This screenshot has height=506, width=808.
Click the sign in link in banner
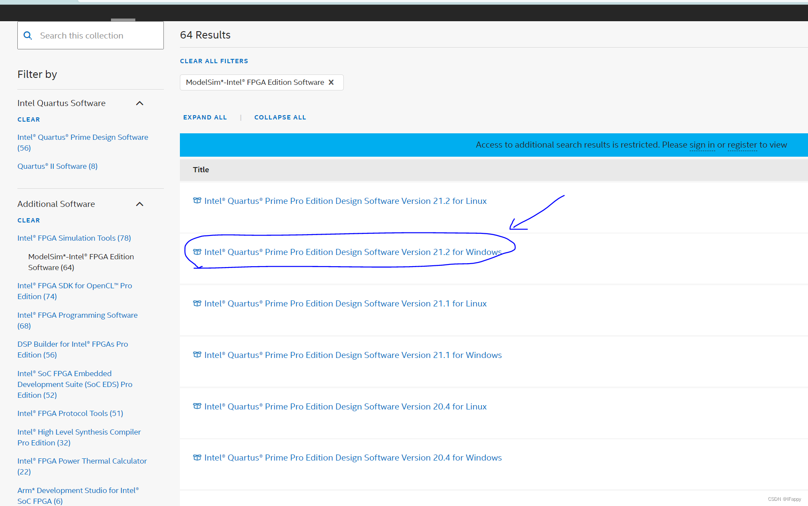click(x=702, y=145)
